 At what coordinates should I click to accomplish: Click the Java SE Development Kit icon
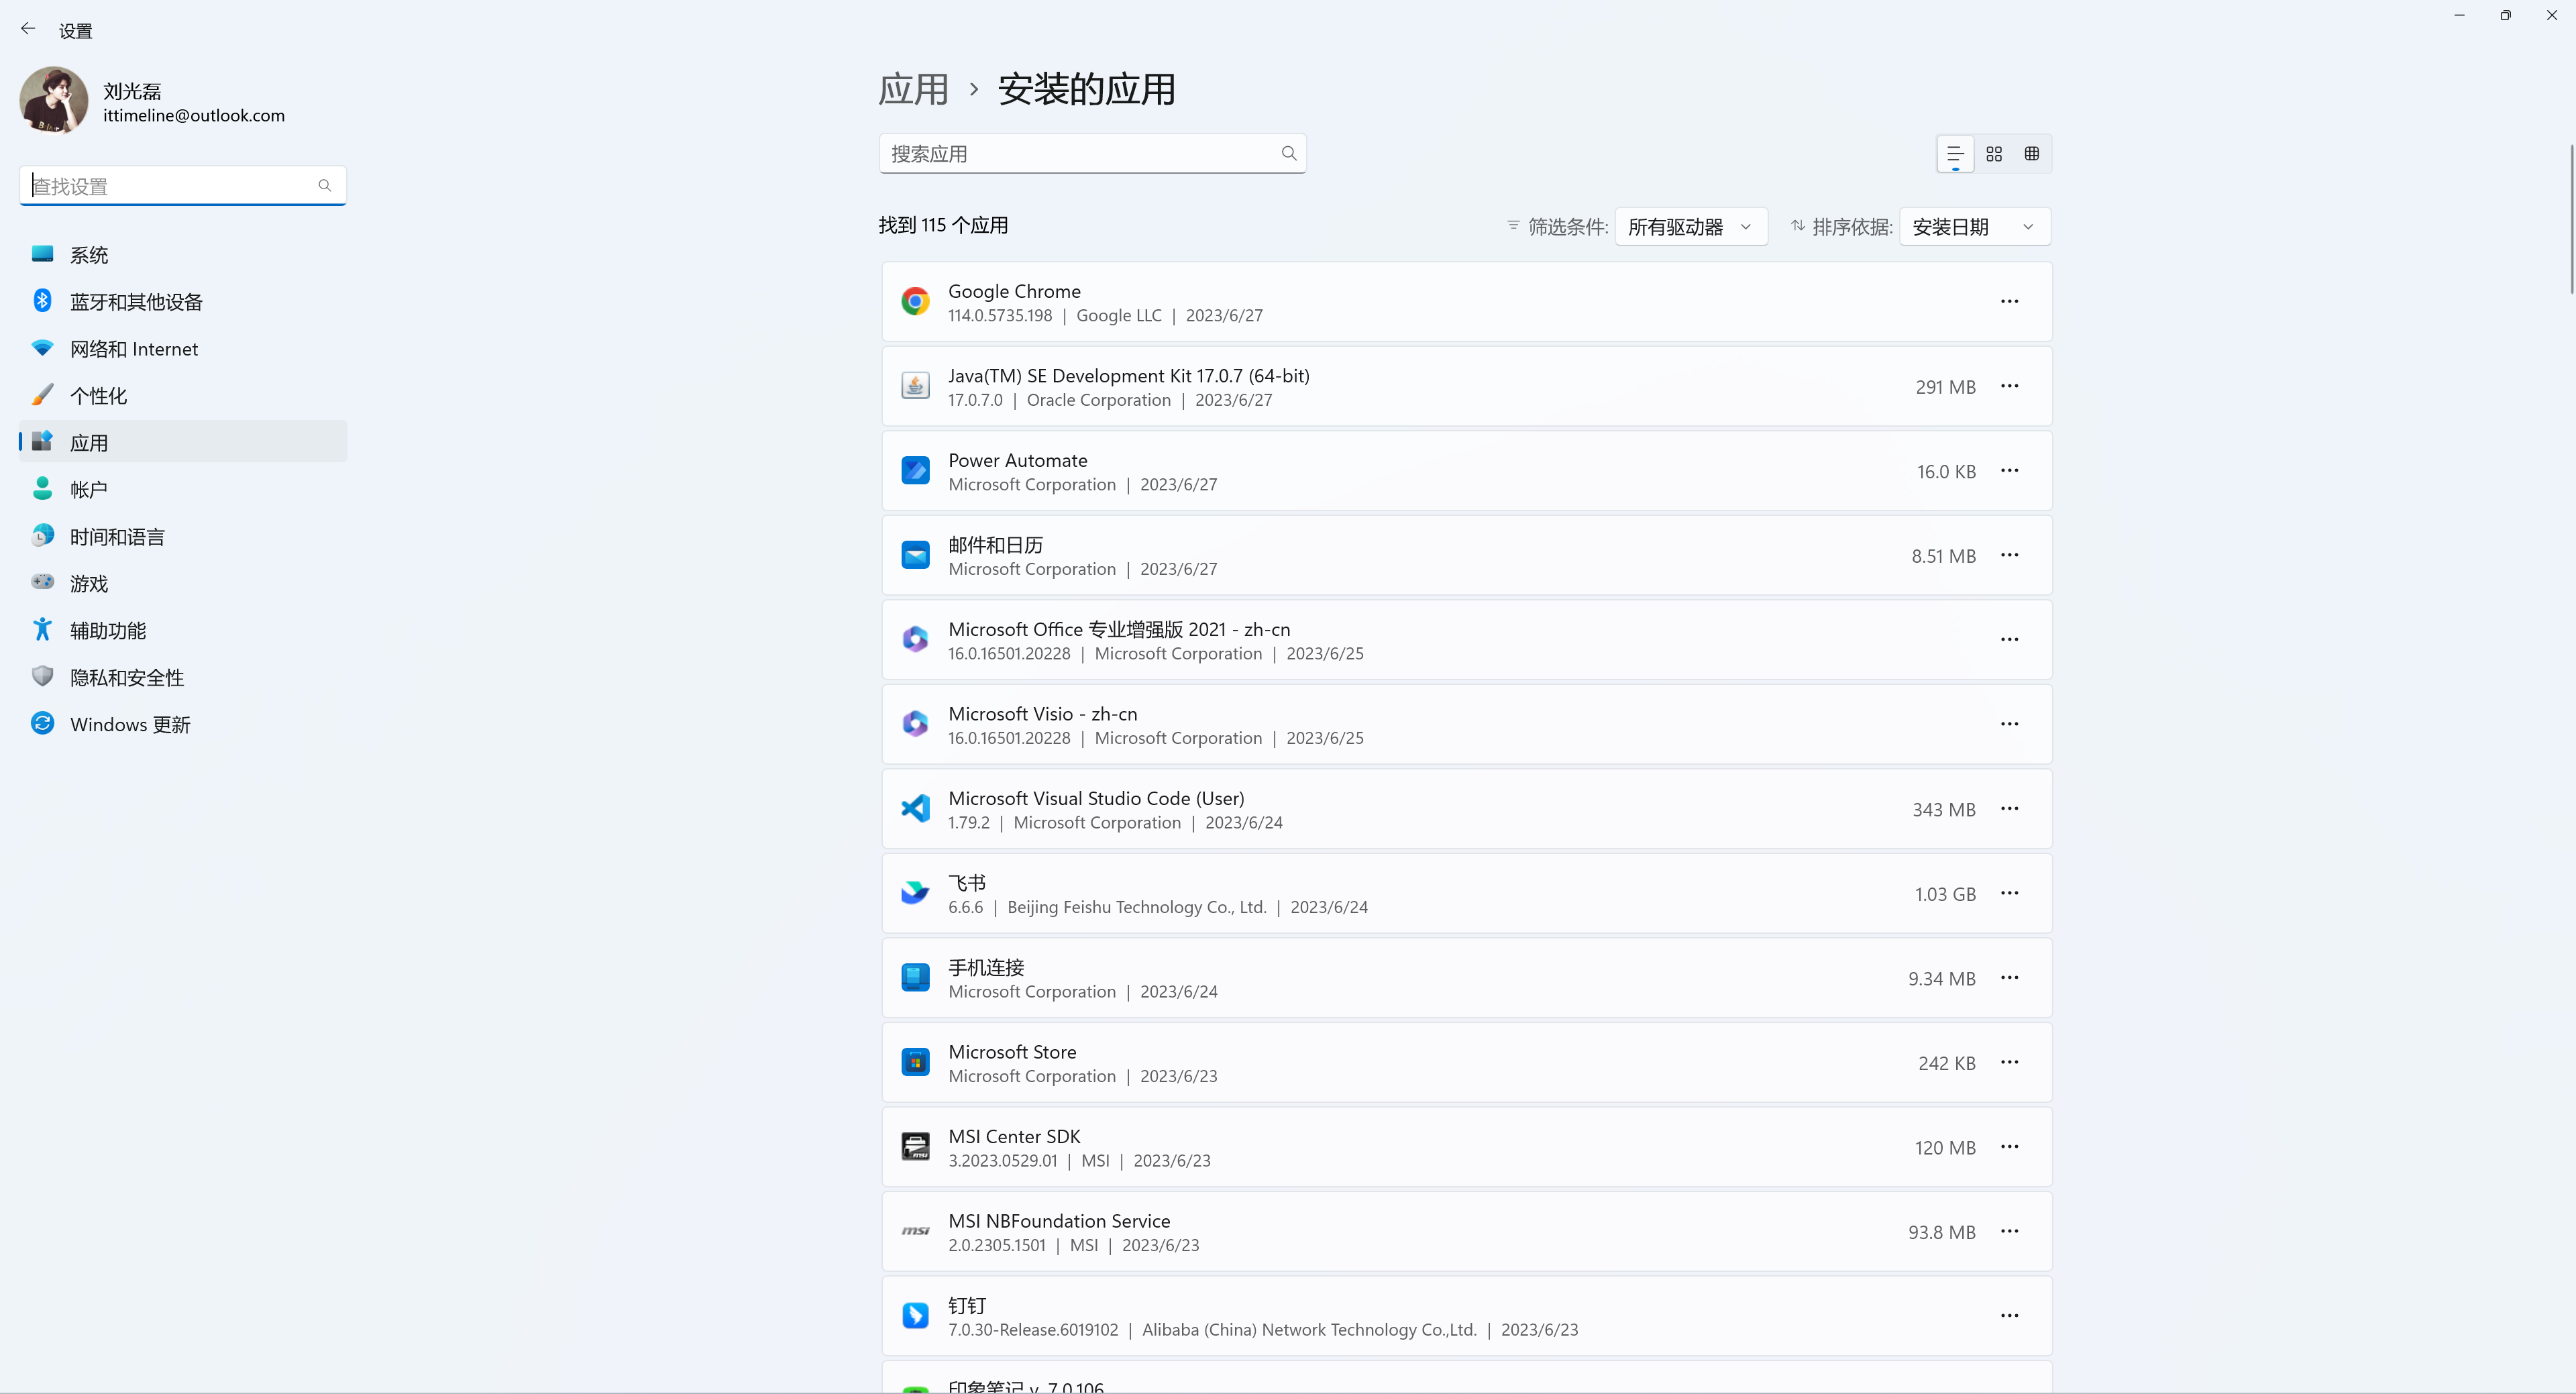click(915, 386)
